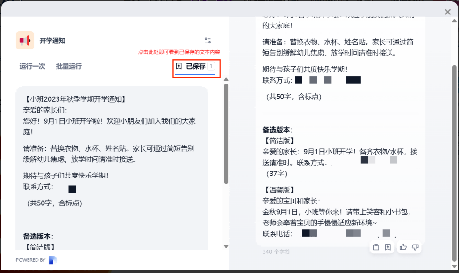Click the megaphone app icon beside 开学通知
The height and width of the screenshot is (273, 459).
[25, 41]
